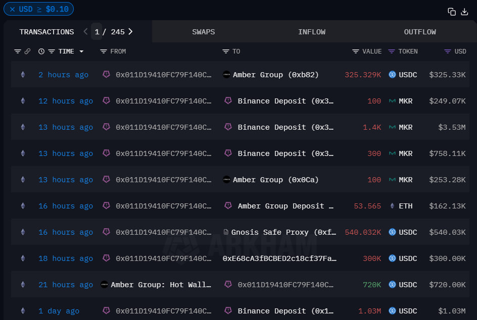Open the 21 hours ago transaction link

[x=66, y=285]
